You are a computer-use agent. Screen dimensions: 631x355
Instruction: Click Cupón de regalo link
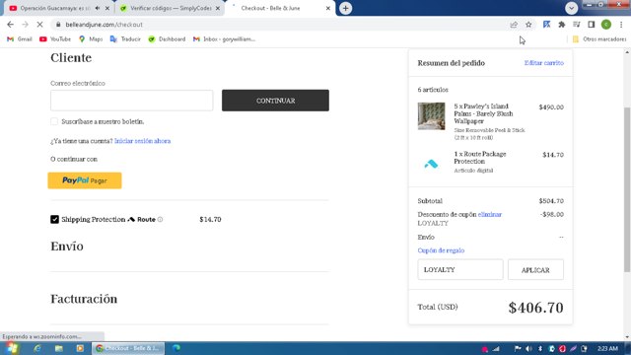(441, 250)
